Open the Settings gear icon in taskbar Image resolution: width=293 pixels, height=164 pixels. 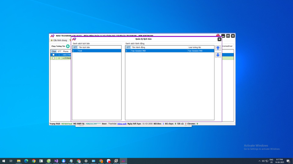click(86, 161)
